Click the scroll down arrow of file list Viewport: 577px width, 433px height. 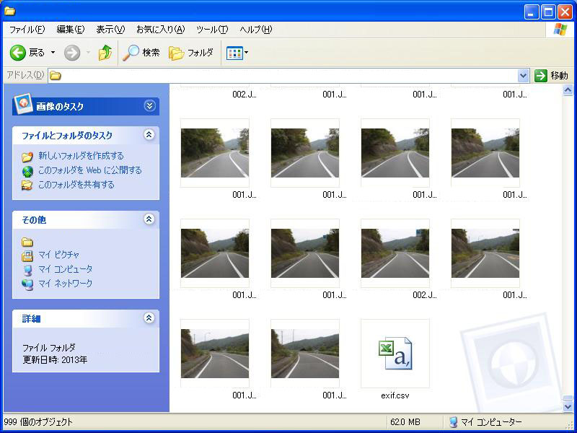[x=568, y=406]
